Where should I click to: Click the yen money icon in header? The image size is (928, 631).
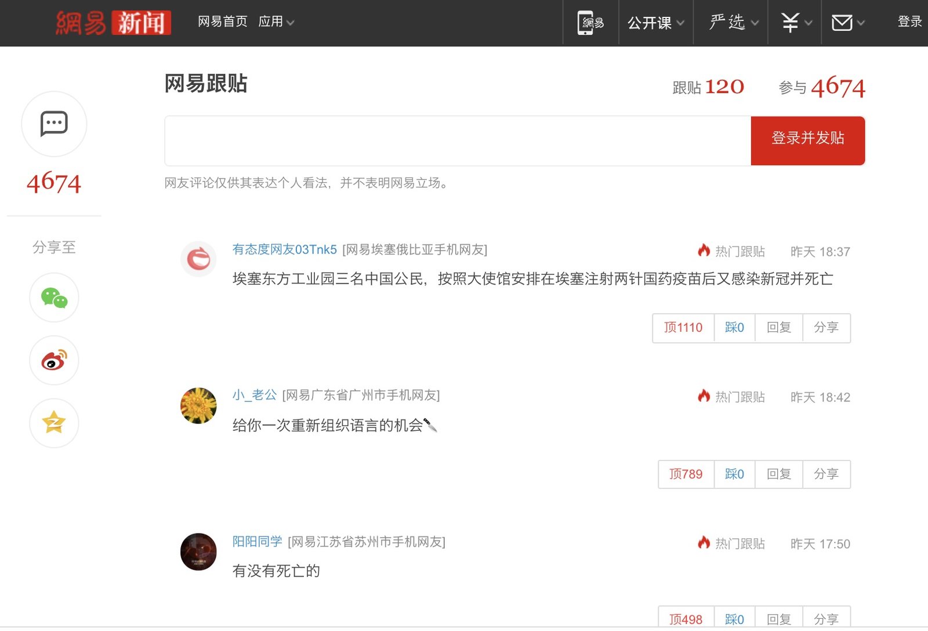(x=795, y=23)
